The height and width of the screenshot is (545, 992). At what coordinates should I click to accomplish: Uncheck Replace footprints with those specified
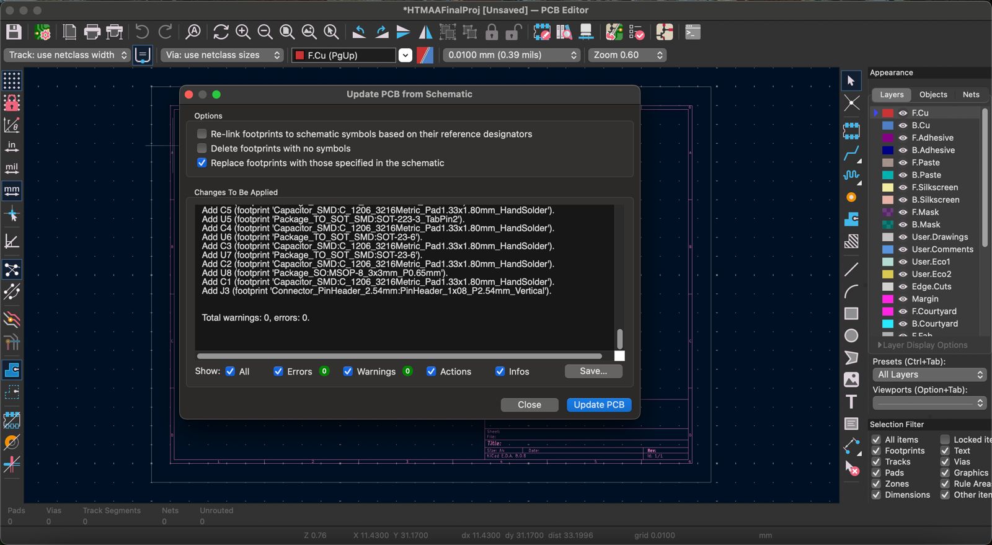(201, 163)
